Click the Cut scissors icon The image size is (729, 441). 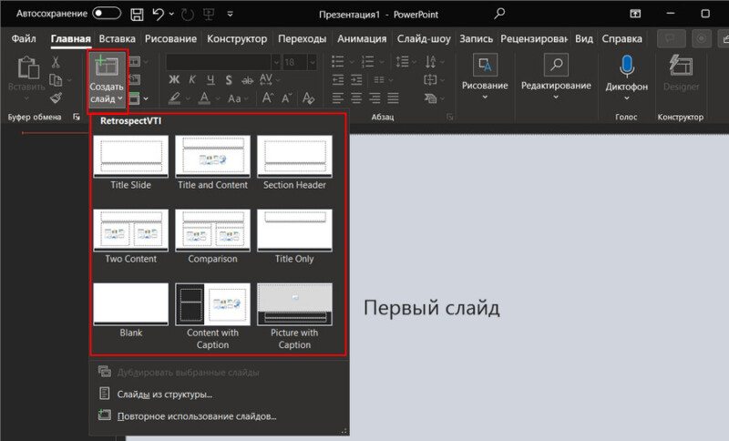56,62
